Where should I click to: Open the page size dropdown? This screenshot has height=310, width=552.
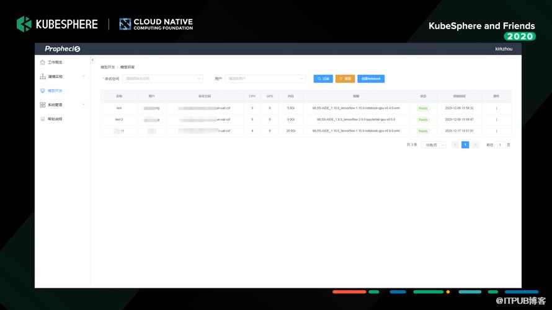point(434,145)
